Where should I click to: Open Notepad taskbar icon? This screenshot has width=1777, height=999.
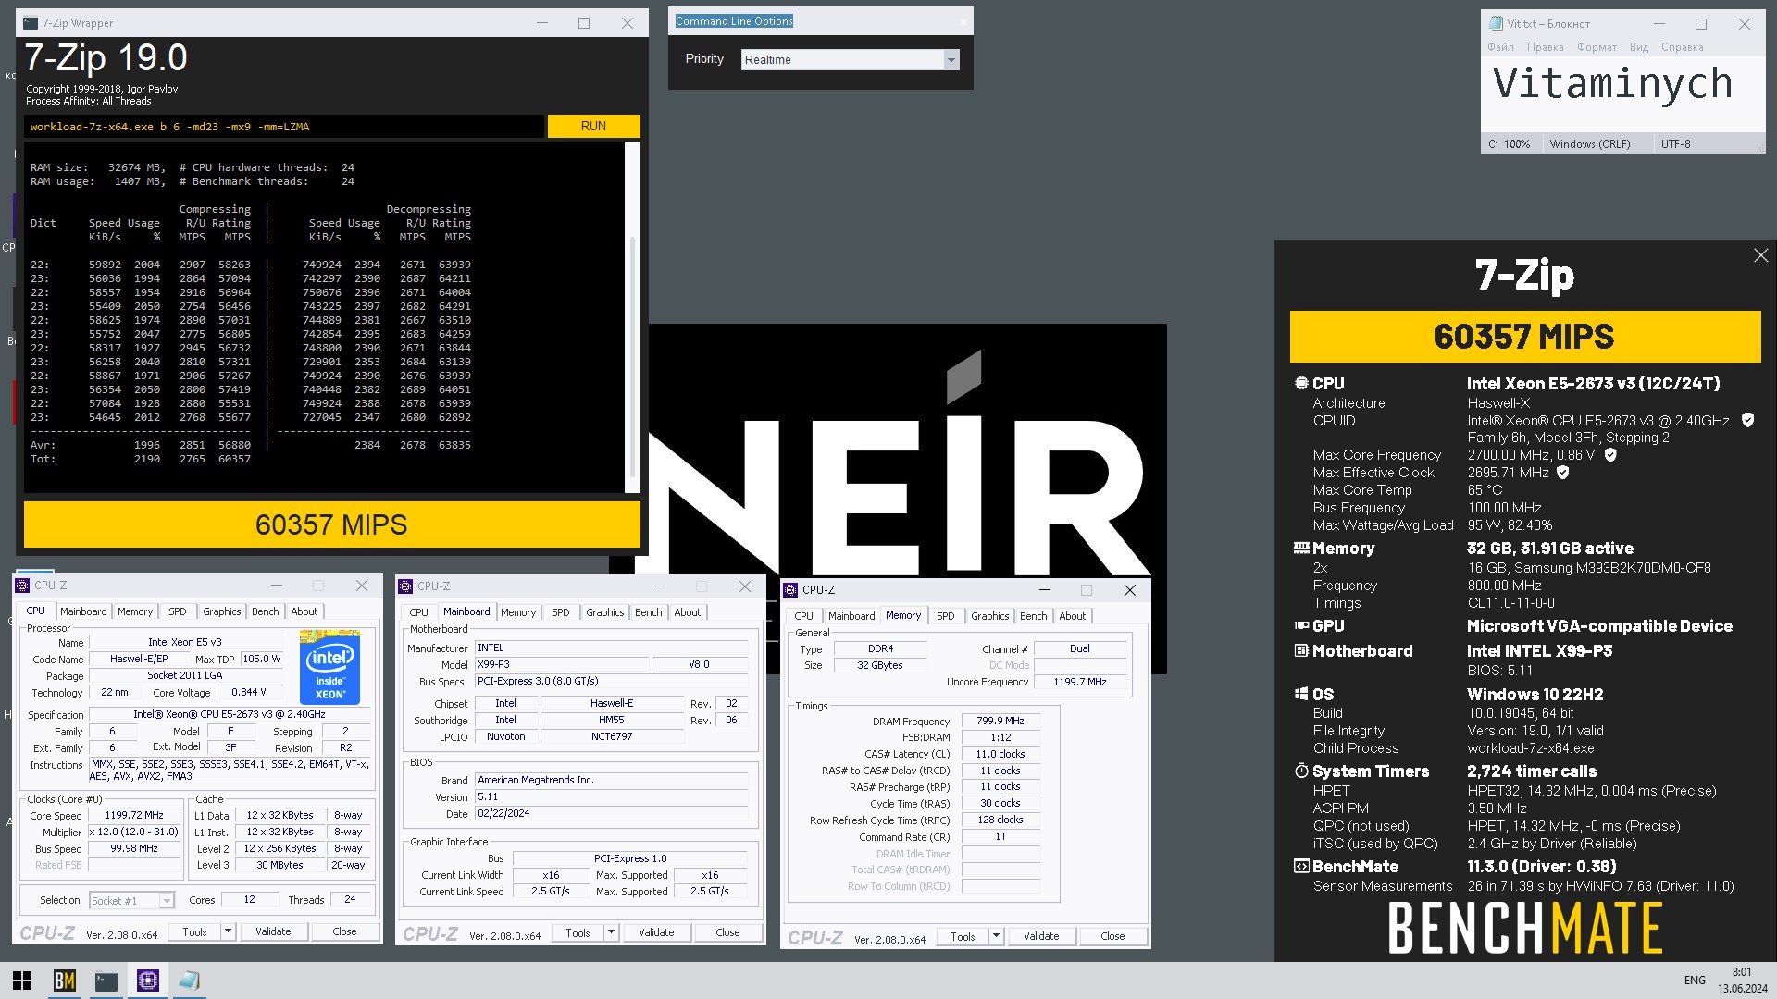[x=190, y=980]
